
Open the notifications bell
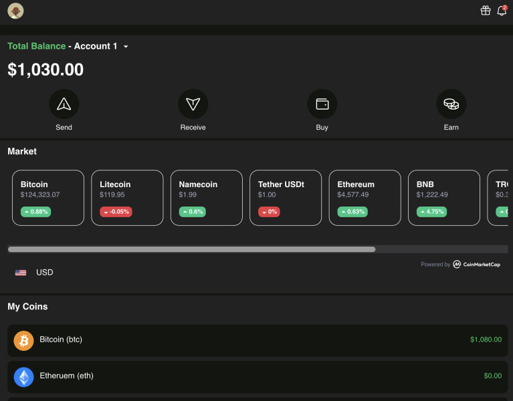[502, 11]
